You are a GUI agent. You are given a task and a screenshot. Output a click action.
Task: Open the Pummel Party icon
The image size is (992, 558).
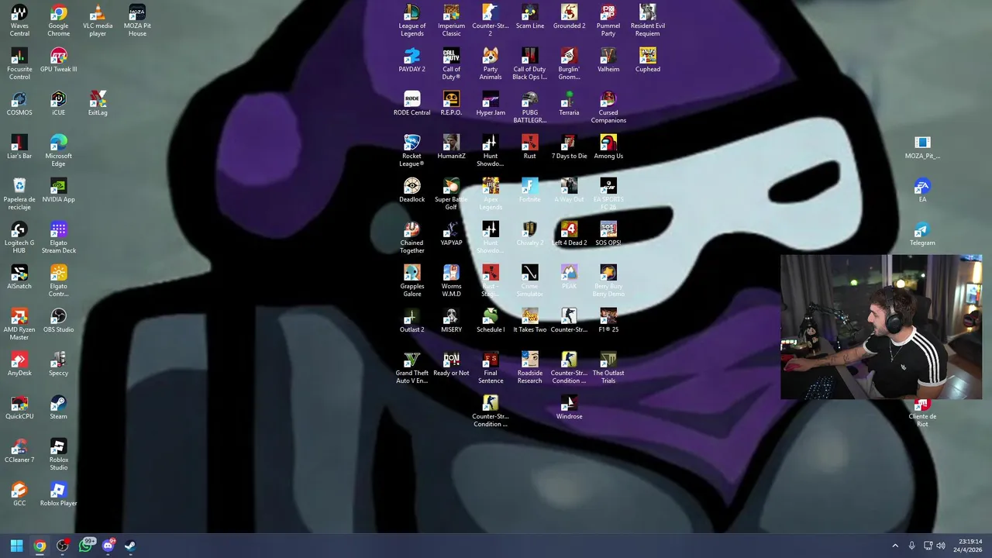pyautogui.click(x=608, y=20)
